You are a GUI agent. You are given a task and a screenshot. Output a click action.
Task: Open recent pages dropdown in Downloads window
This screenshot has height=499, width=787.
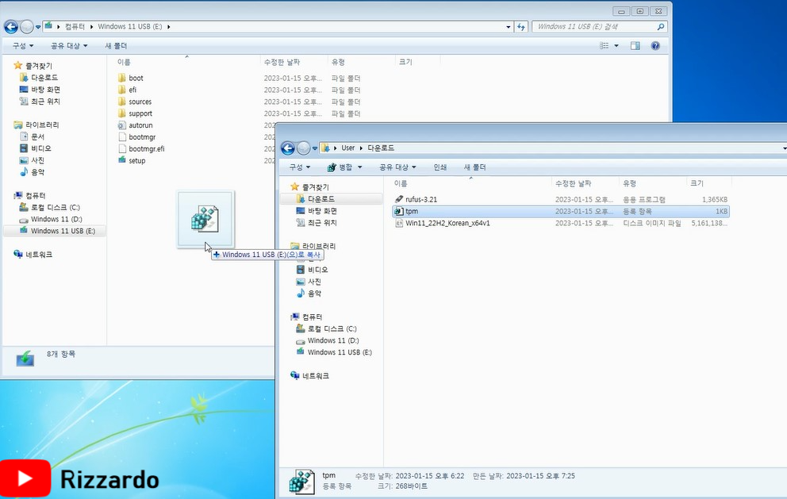click(314, 148)
